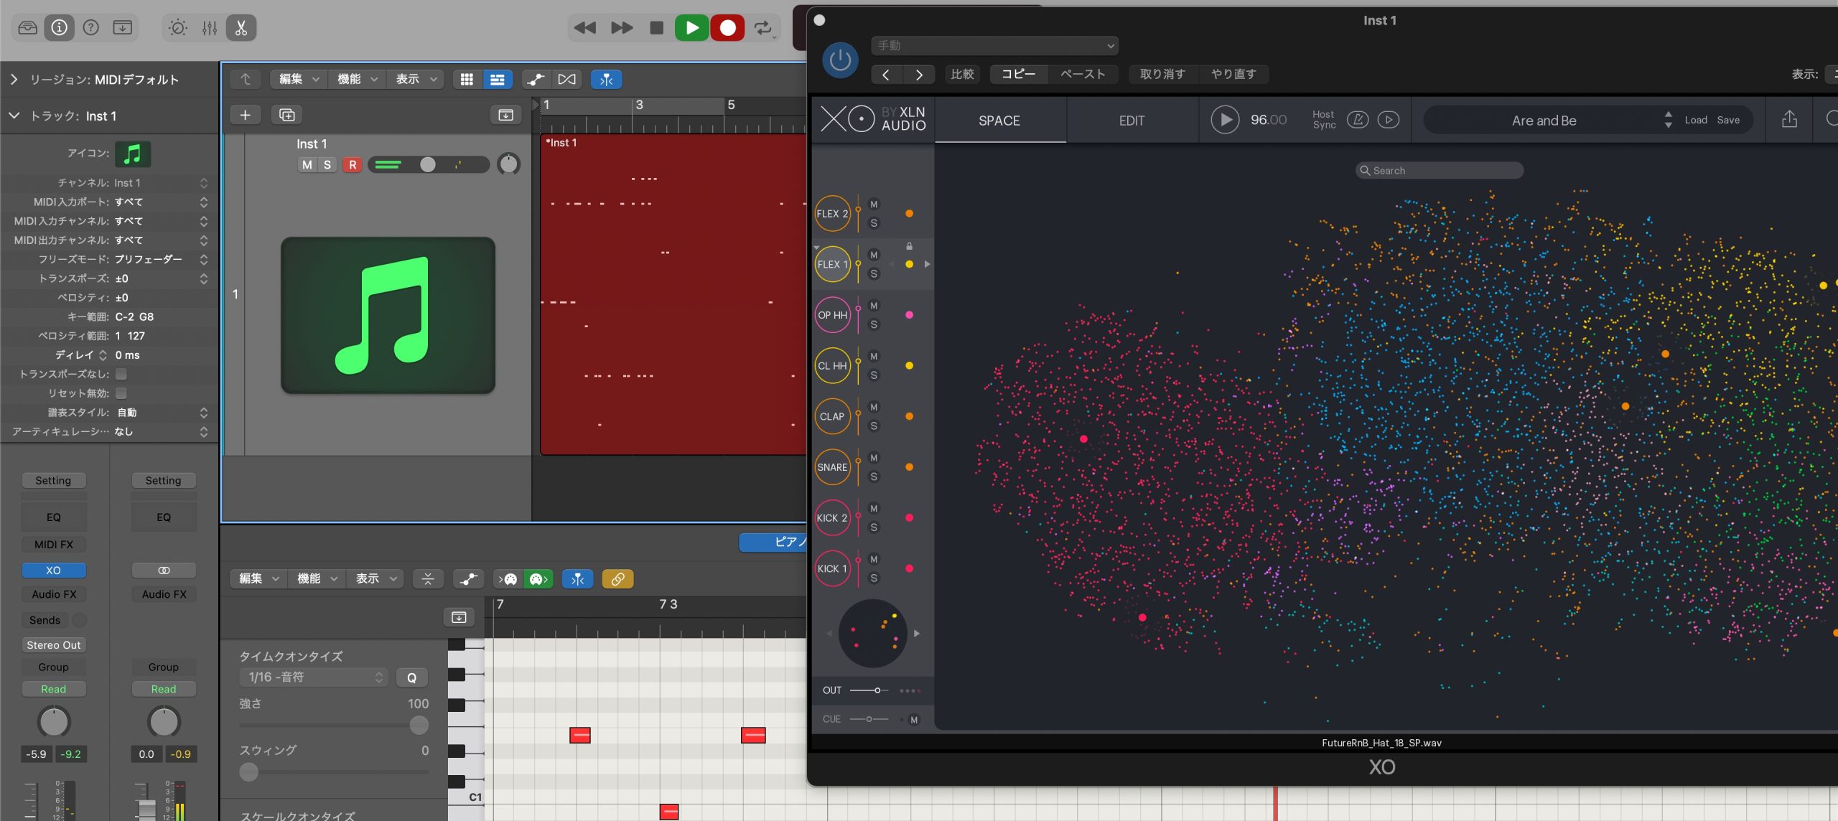
Task: Click the 比較 compare button
Action: (x=962, y=74)
